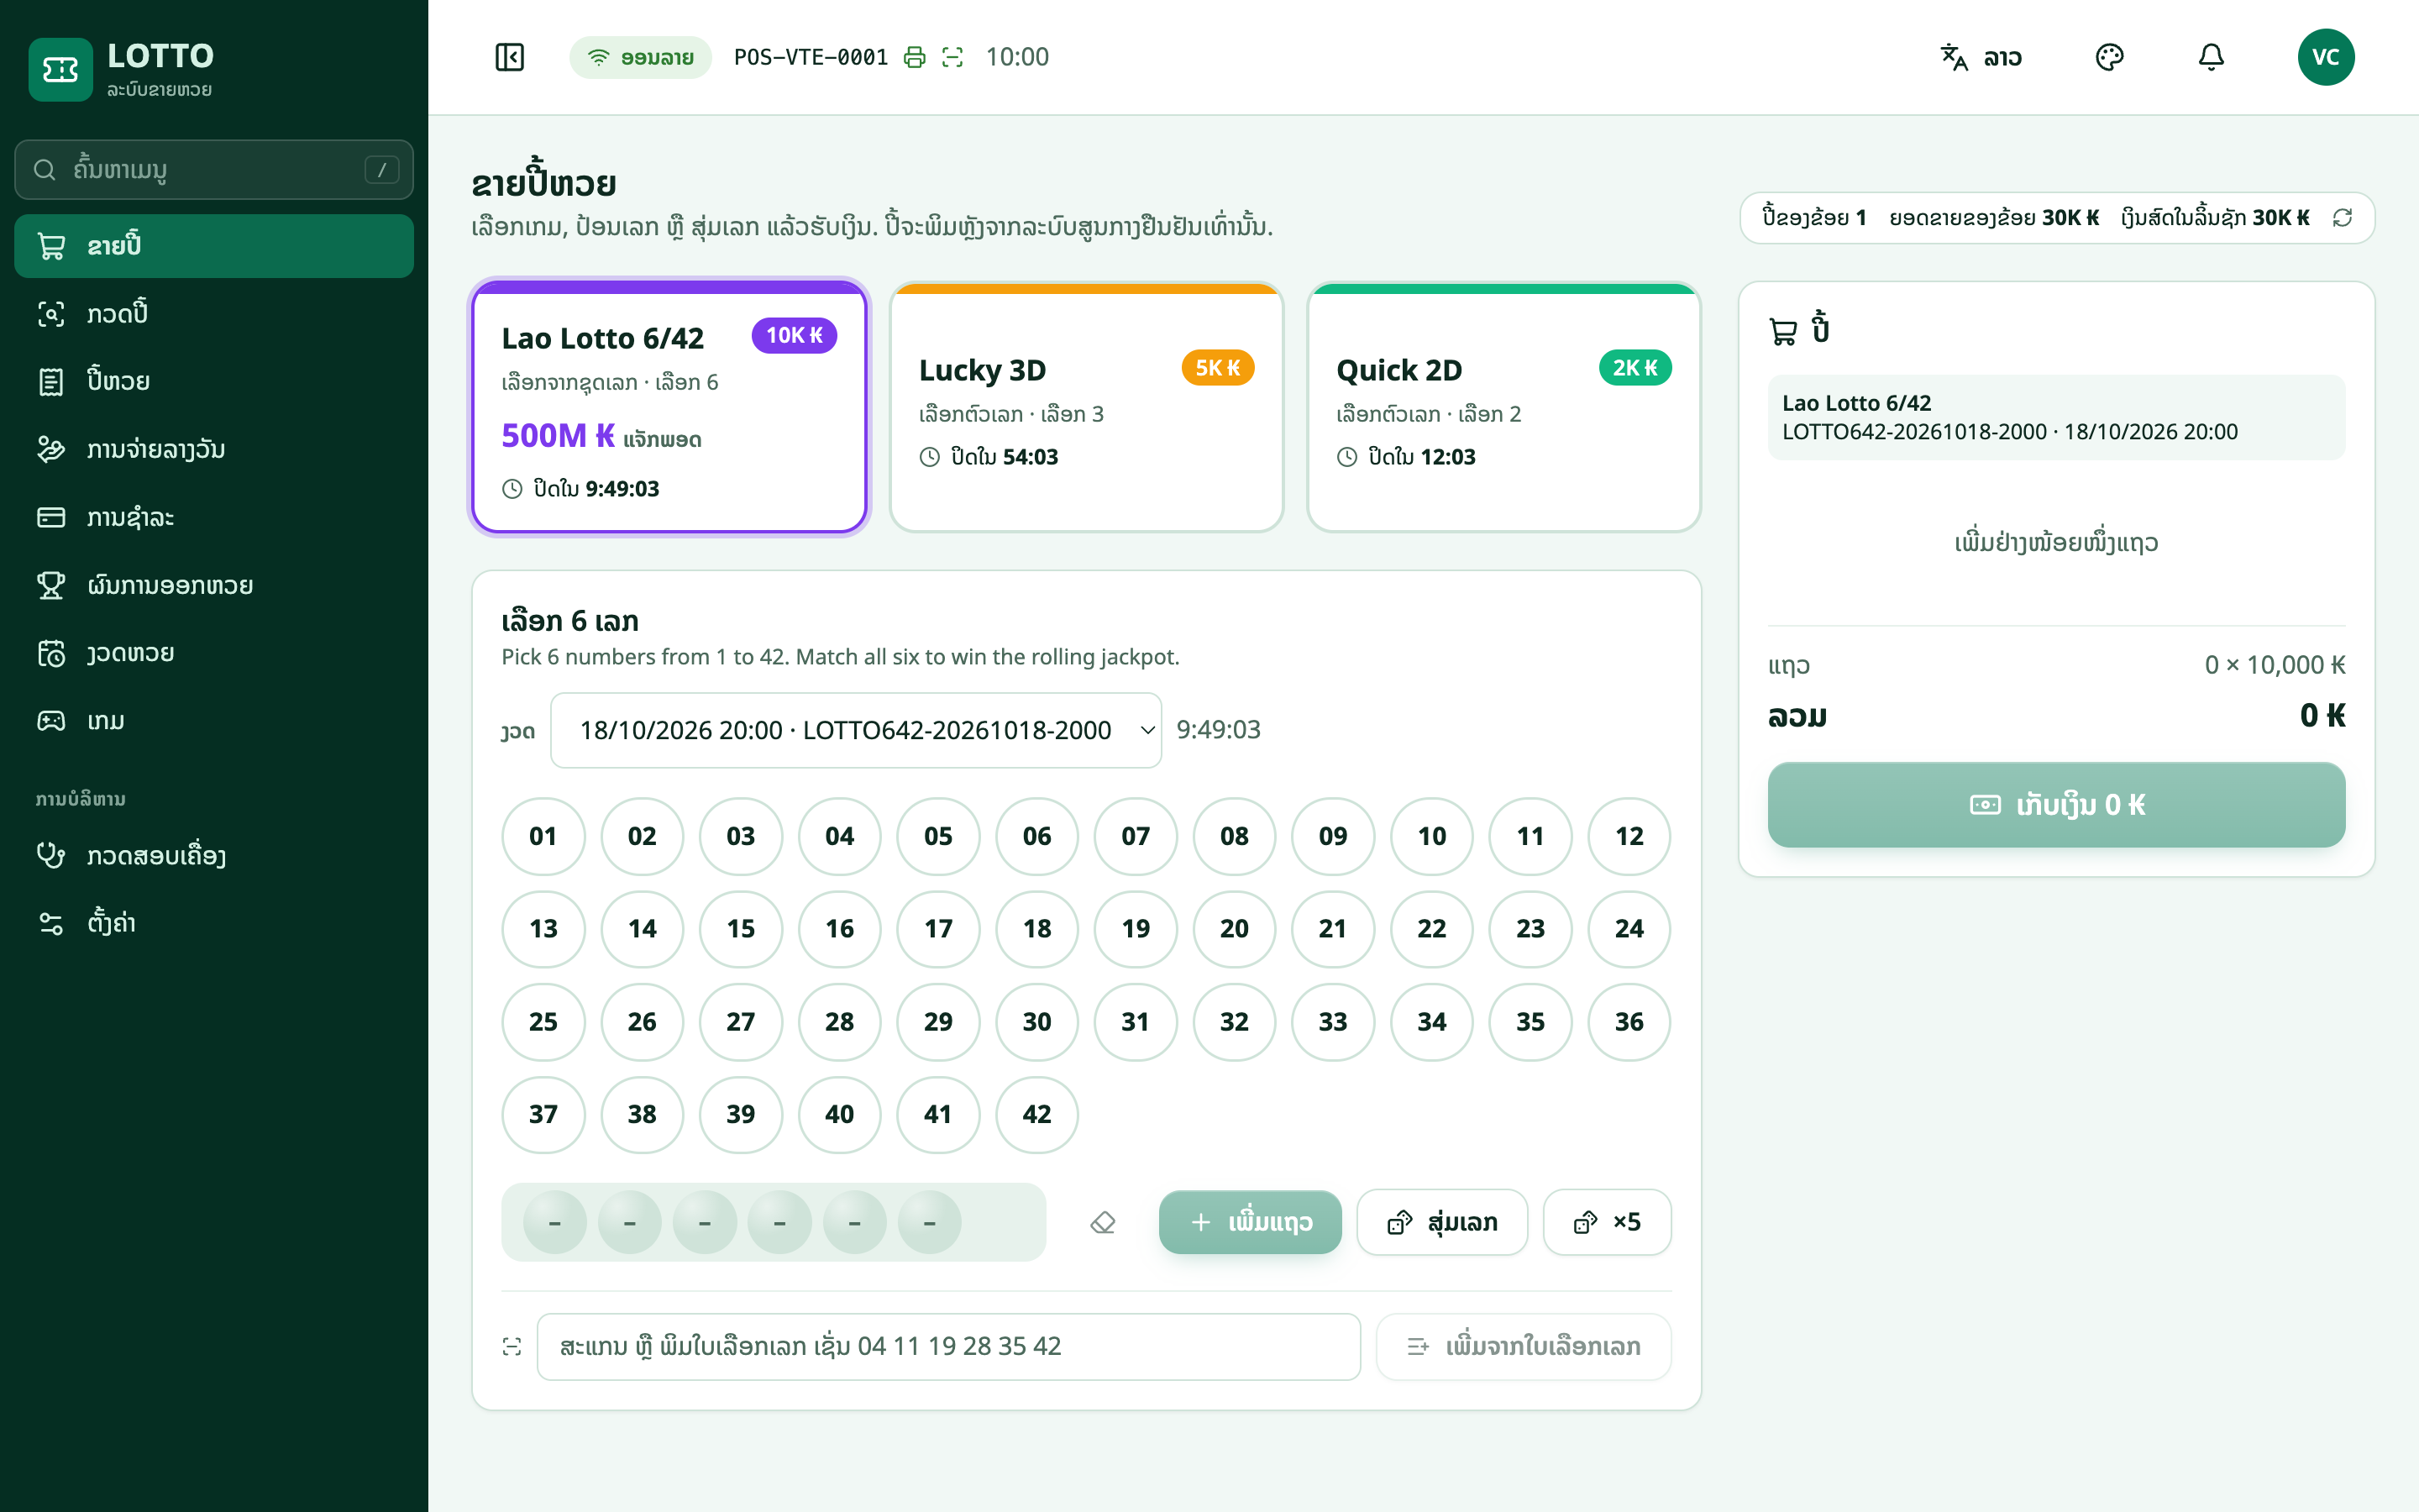Click the ອອນລາຍ online status badge
Viewport: 2419px width, 1512px height.
pos(641,57)
